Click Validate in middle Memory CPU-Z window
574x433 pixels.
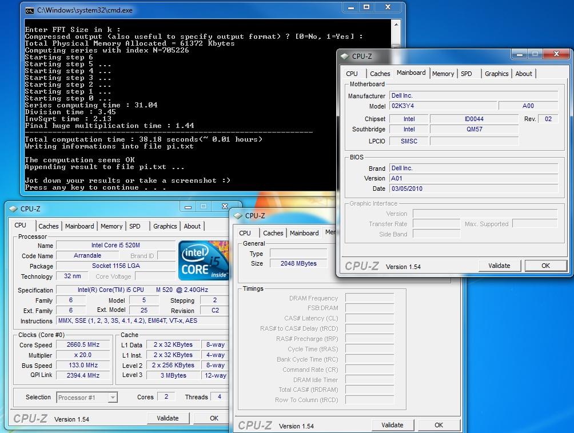pos(392,426)
